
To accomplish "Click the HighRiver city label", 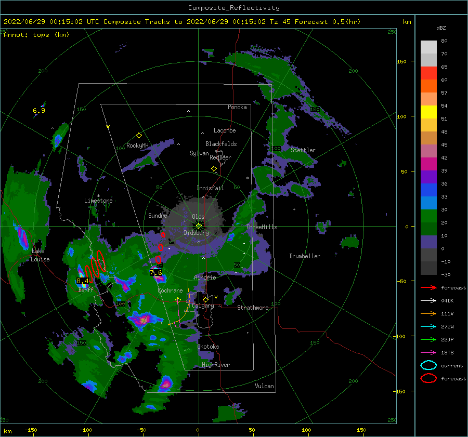I will [x=216, y=365].
